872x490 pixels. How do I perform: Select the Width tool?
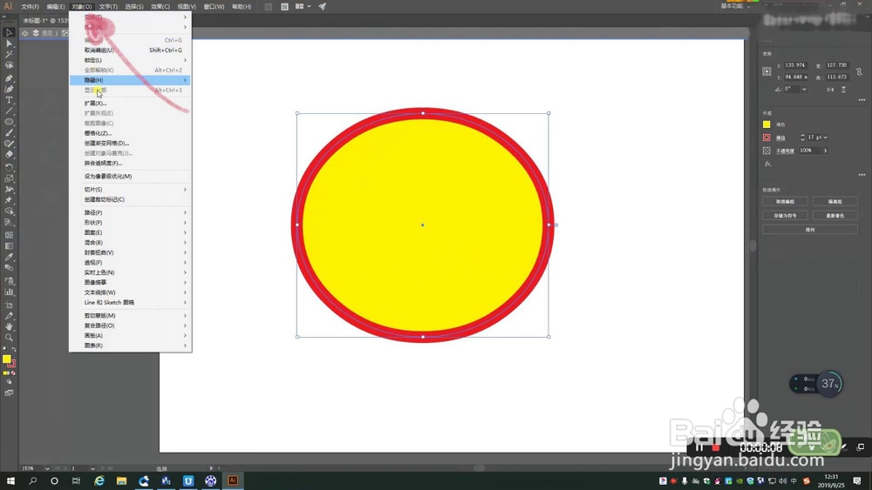point(9,189)
